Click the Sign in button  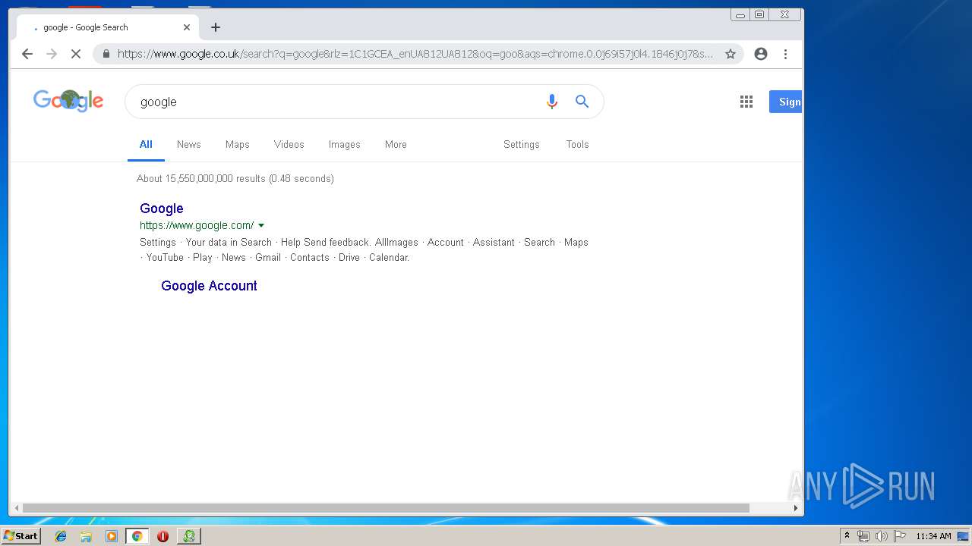786,102
